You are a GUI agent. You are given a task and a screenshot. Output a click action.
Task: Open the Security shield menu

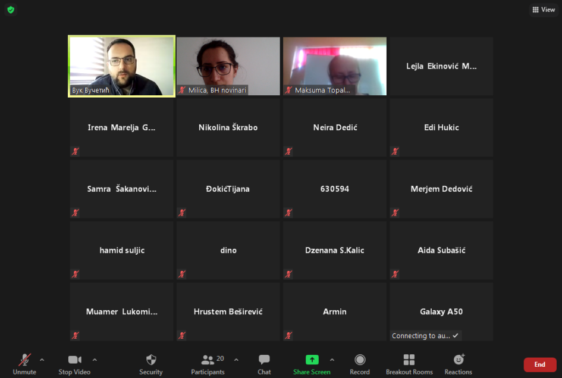coord(151,364)
